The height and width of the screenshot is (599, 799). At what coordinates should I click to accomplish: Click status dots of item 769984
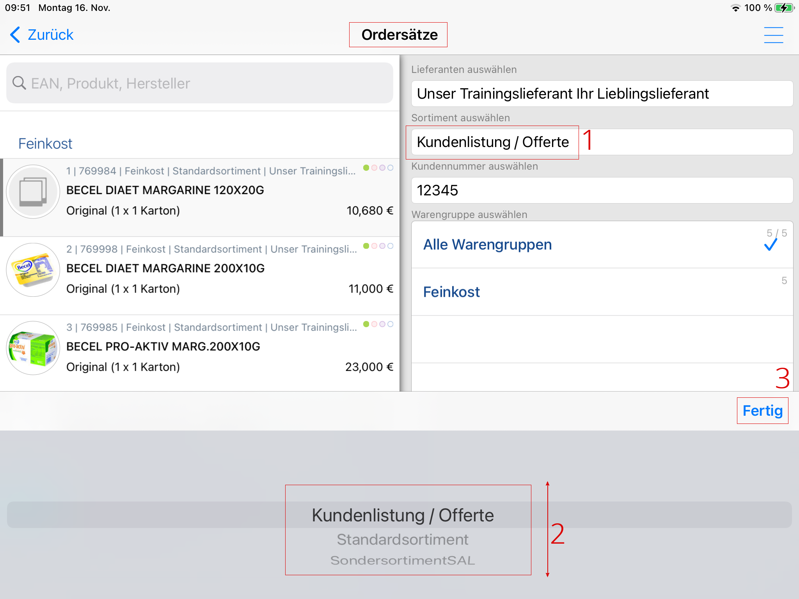[378, 168]
